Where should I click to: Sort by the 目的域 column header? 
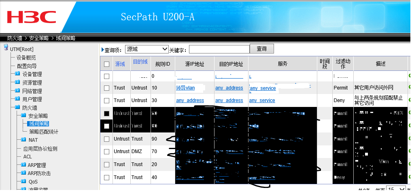(140, 62)
